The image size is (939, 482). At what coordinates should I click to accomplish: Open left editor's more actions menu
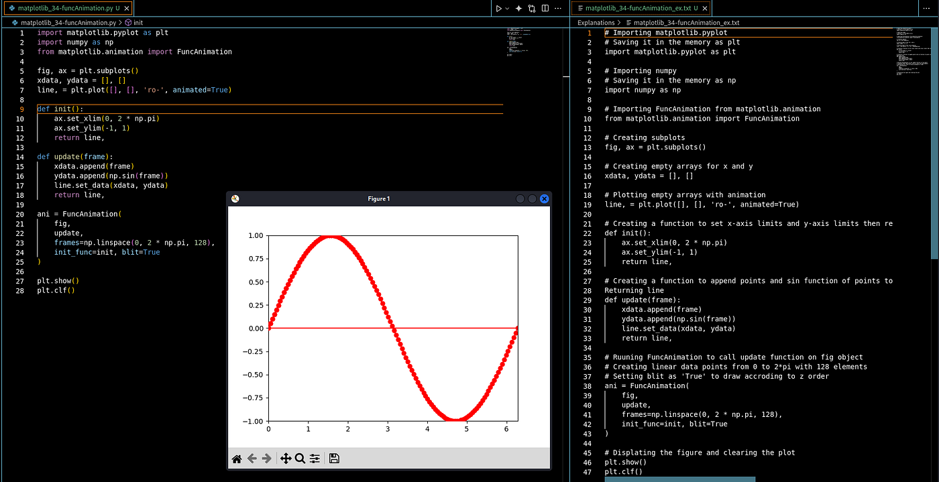(558, 9)
